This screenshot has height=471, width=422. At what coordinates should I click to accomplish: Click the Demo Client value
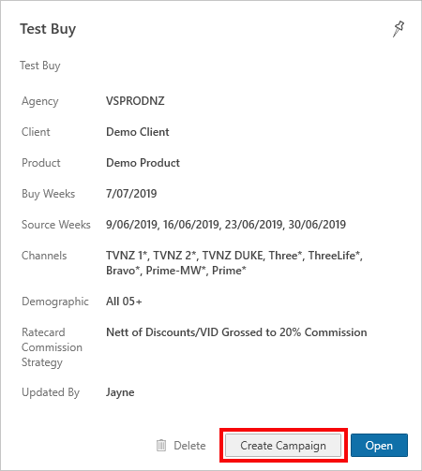[138, 132]
